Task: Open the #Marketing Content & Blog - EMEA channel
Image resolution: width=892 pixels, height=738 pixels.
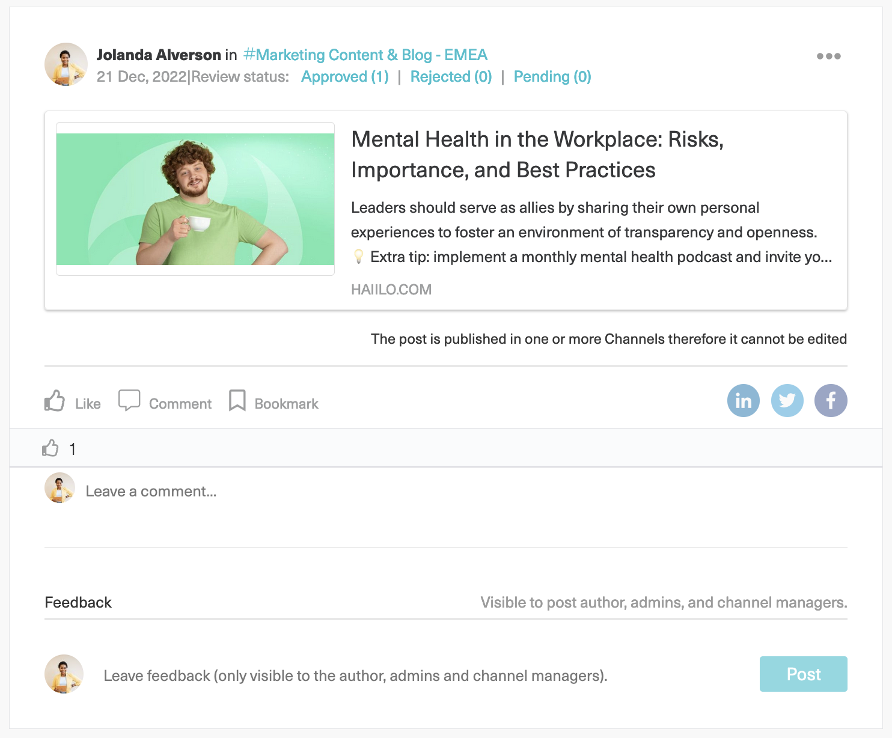Action: (x=365, y=55)
